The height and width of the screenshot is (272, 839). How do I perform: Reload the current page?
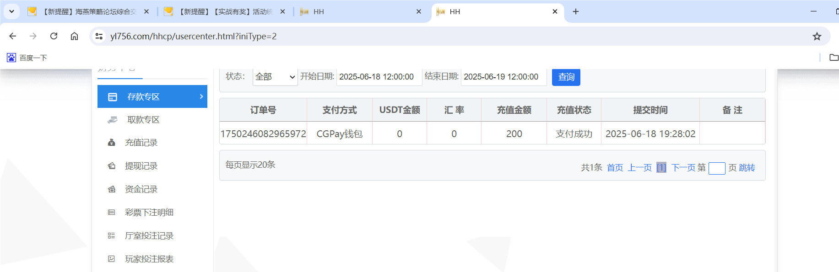tap(54, 36)
